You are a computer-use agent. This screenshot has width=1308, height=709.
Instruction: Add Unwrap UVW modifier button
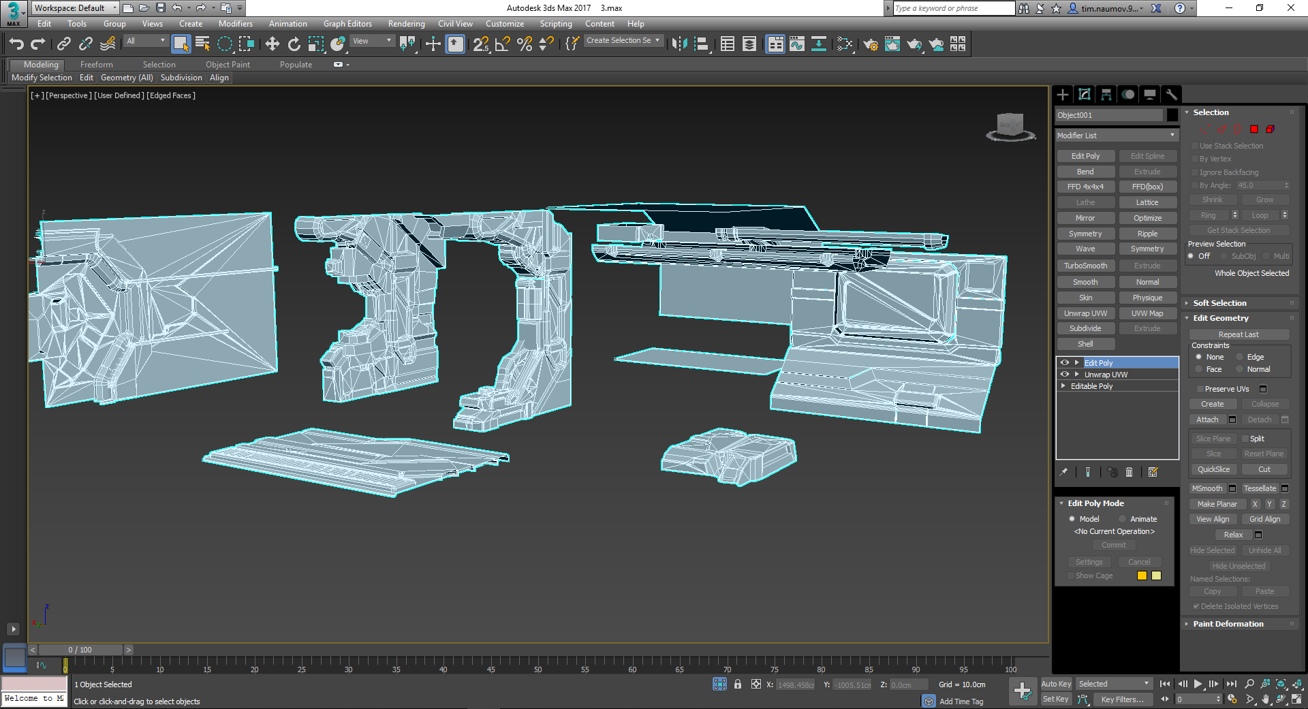(x=1086, y=313)
